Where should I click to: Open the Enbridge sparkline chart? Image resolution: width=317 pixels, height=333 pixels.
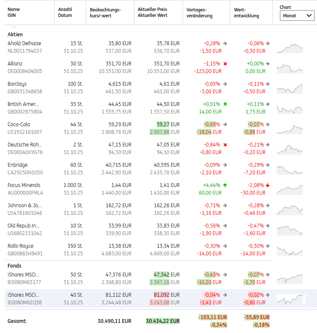click(x=290, y=169)
